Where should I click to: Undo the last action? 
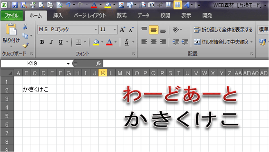point(68,5)
